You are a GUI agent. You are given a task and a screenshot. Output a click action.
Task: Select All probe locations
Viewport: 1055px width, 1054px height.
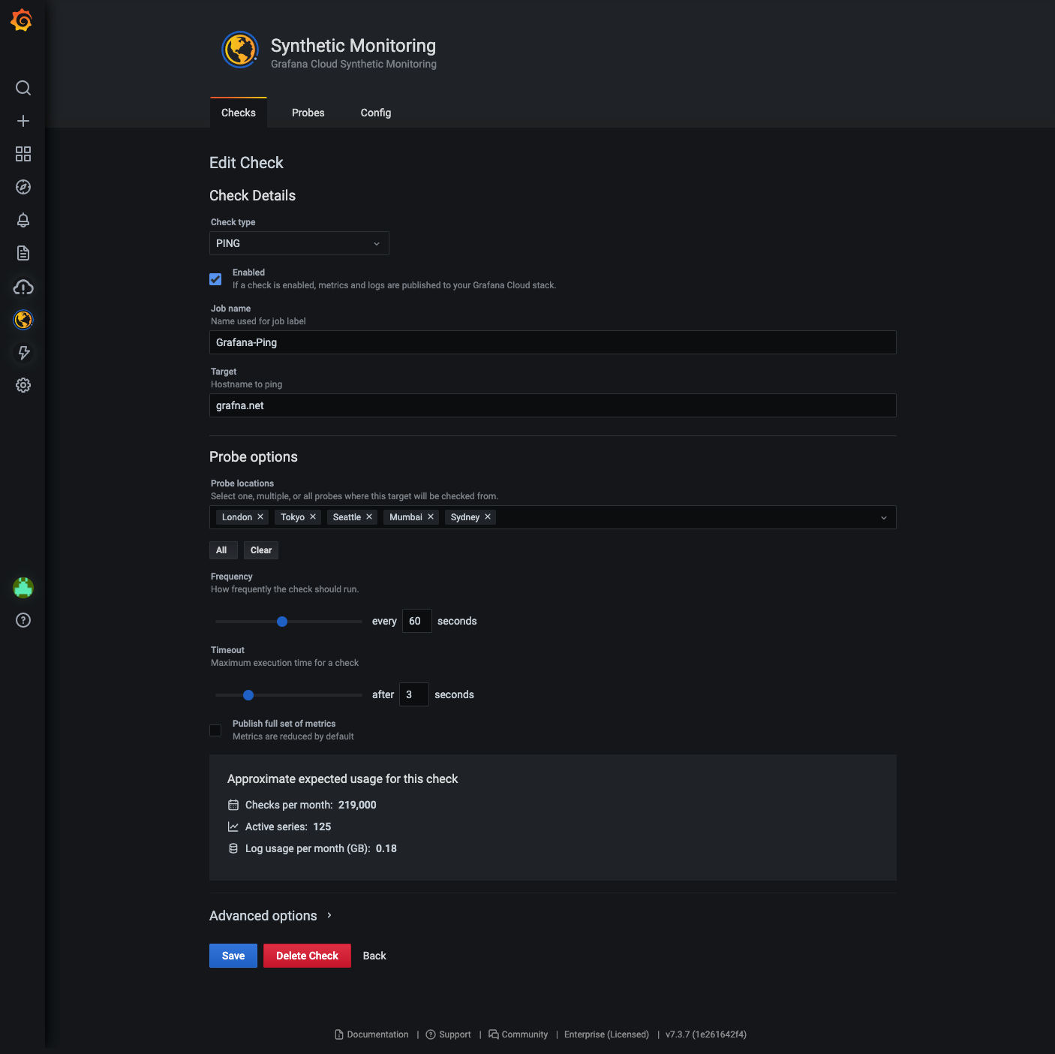pos(223,550)
